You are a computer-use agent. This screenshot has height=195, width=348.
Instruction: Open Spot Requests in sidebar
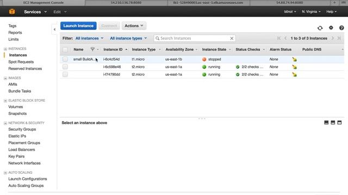point(21,62)
